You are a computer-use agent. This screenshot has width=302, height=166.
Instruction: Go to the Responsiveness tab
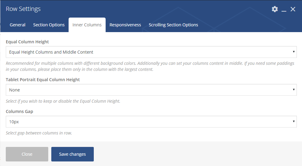pyautogui.click(x=125, y=25)
